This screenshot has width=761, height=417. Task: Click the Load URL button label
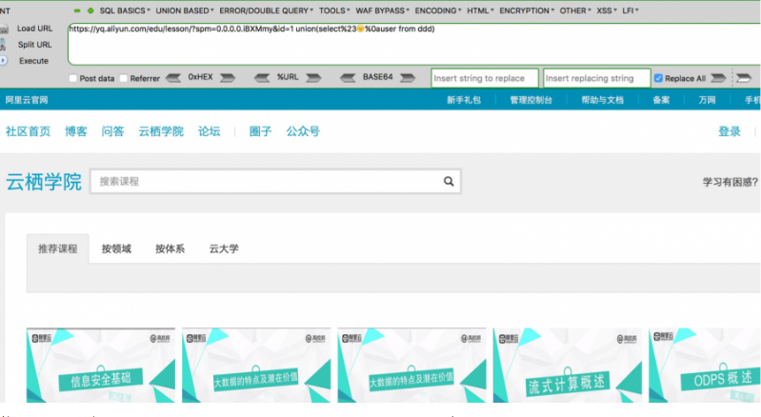tap(34, 29)
